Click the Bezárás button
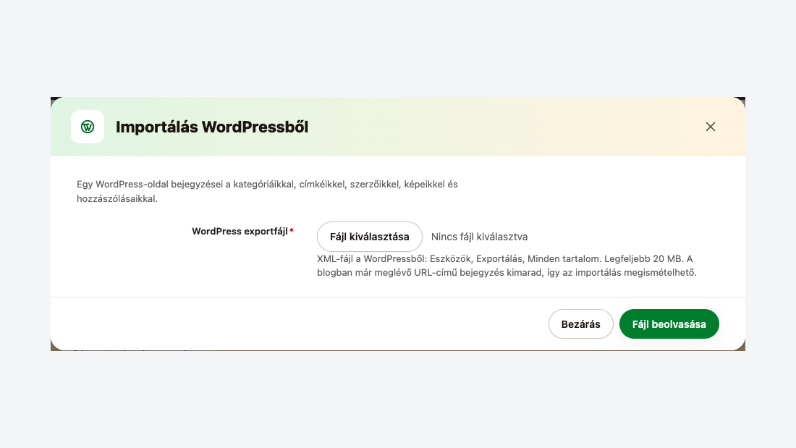This screenshot has width=796, height=448. pos(581,324)
